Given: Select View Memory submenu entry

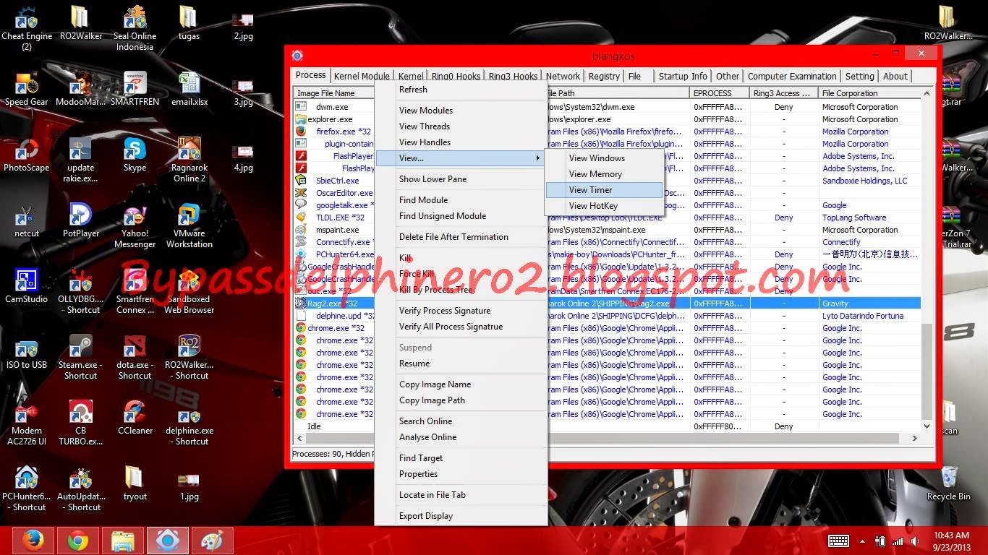Looking at the screenshot, I should (604, 174).
